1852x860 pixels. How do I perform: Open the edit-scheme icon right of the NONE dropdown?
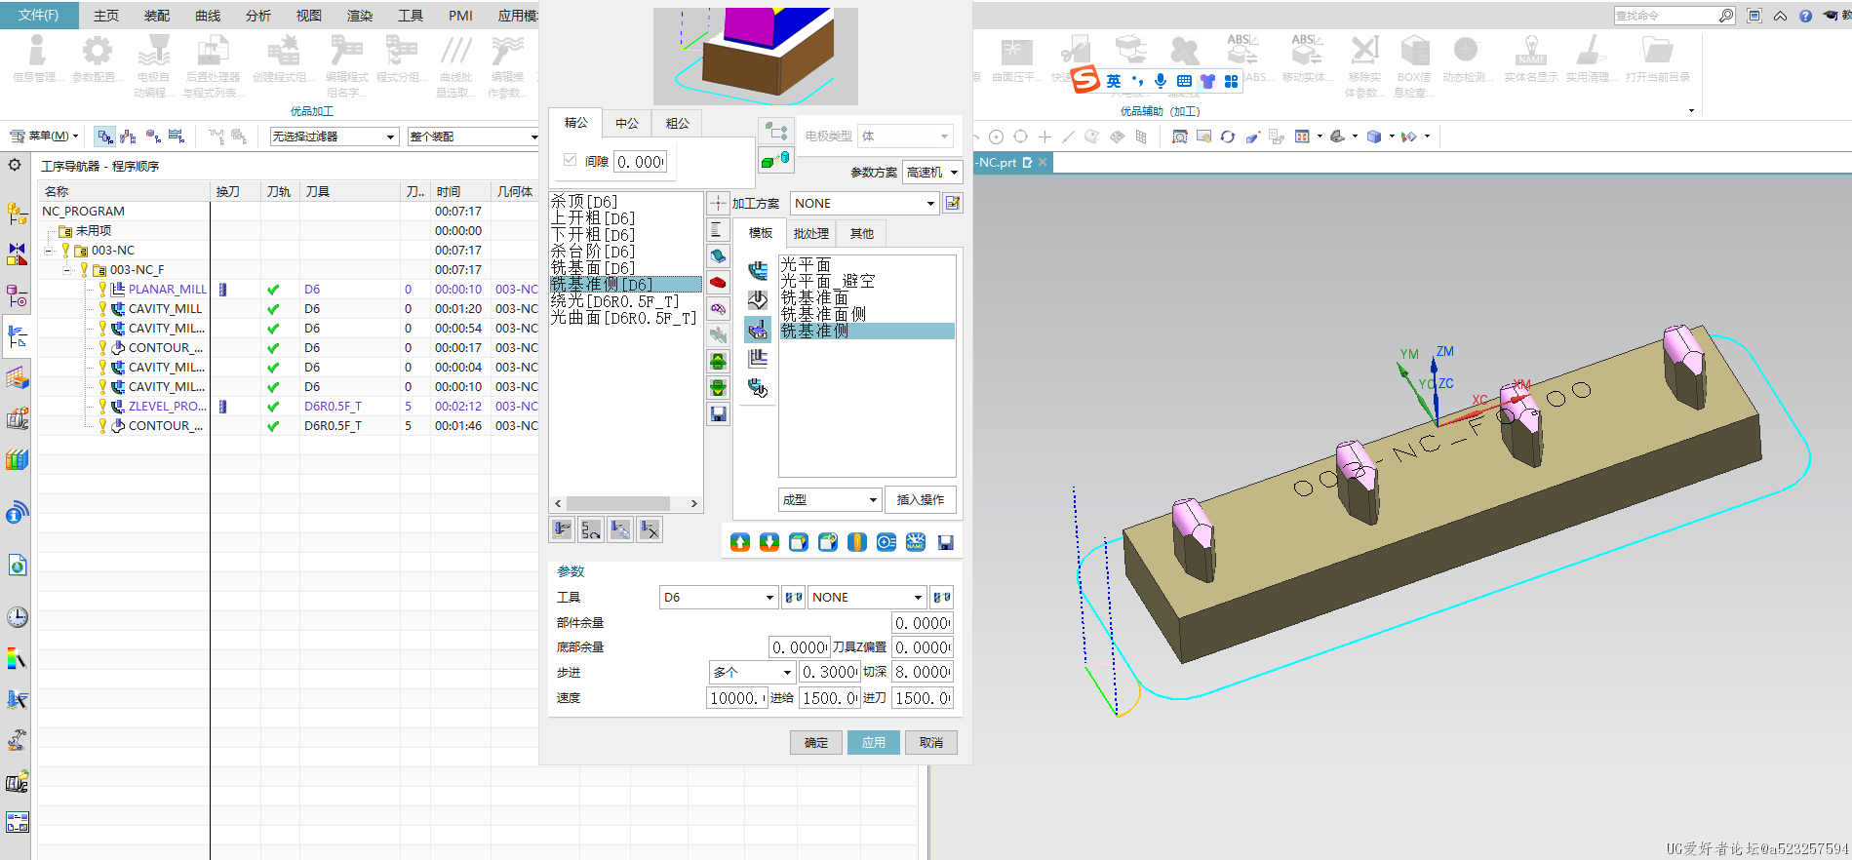(953, 203)
